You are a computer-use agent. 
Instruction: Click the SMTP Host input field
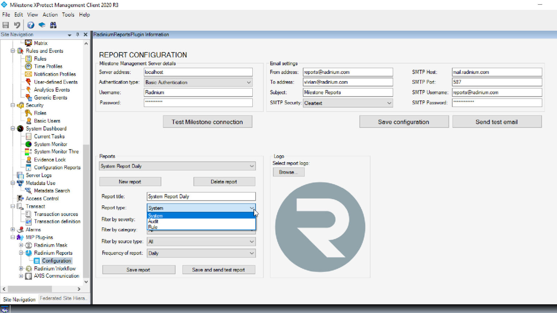pyautogui.click(x=496, y=72)
